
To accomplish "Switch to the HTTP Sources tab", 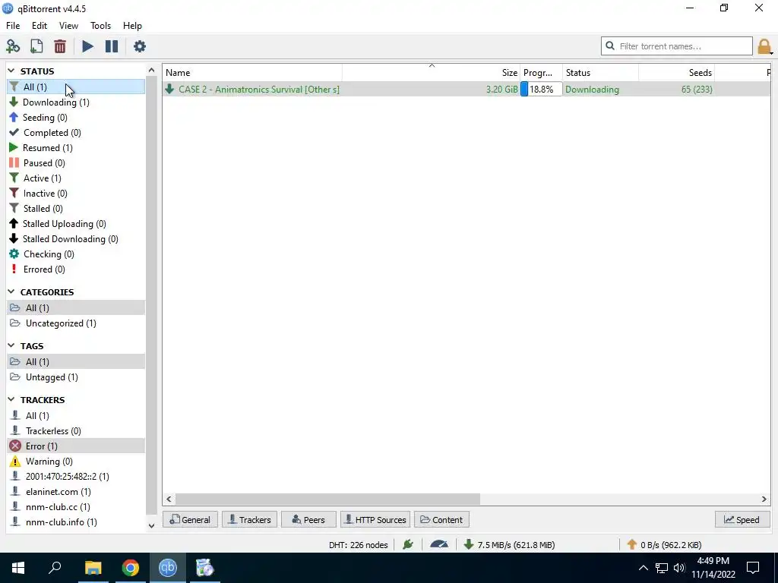I will coord(375,519).
